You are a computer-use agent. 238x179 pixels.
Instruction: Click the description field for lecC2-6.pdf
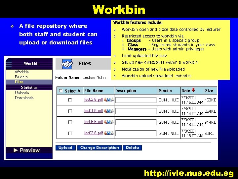tap(136, 100)
